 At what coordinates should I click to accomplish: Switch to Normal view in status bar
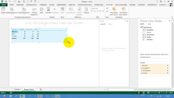pos(139,93)
